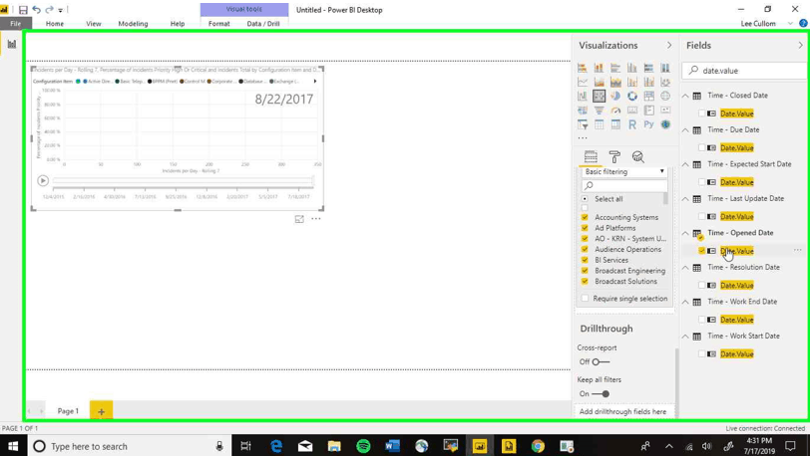Select the stacked bar chart visual
Viewport: 810px width, 456px height.
[x=583, y=68]
